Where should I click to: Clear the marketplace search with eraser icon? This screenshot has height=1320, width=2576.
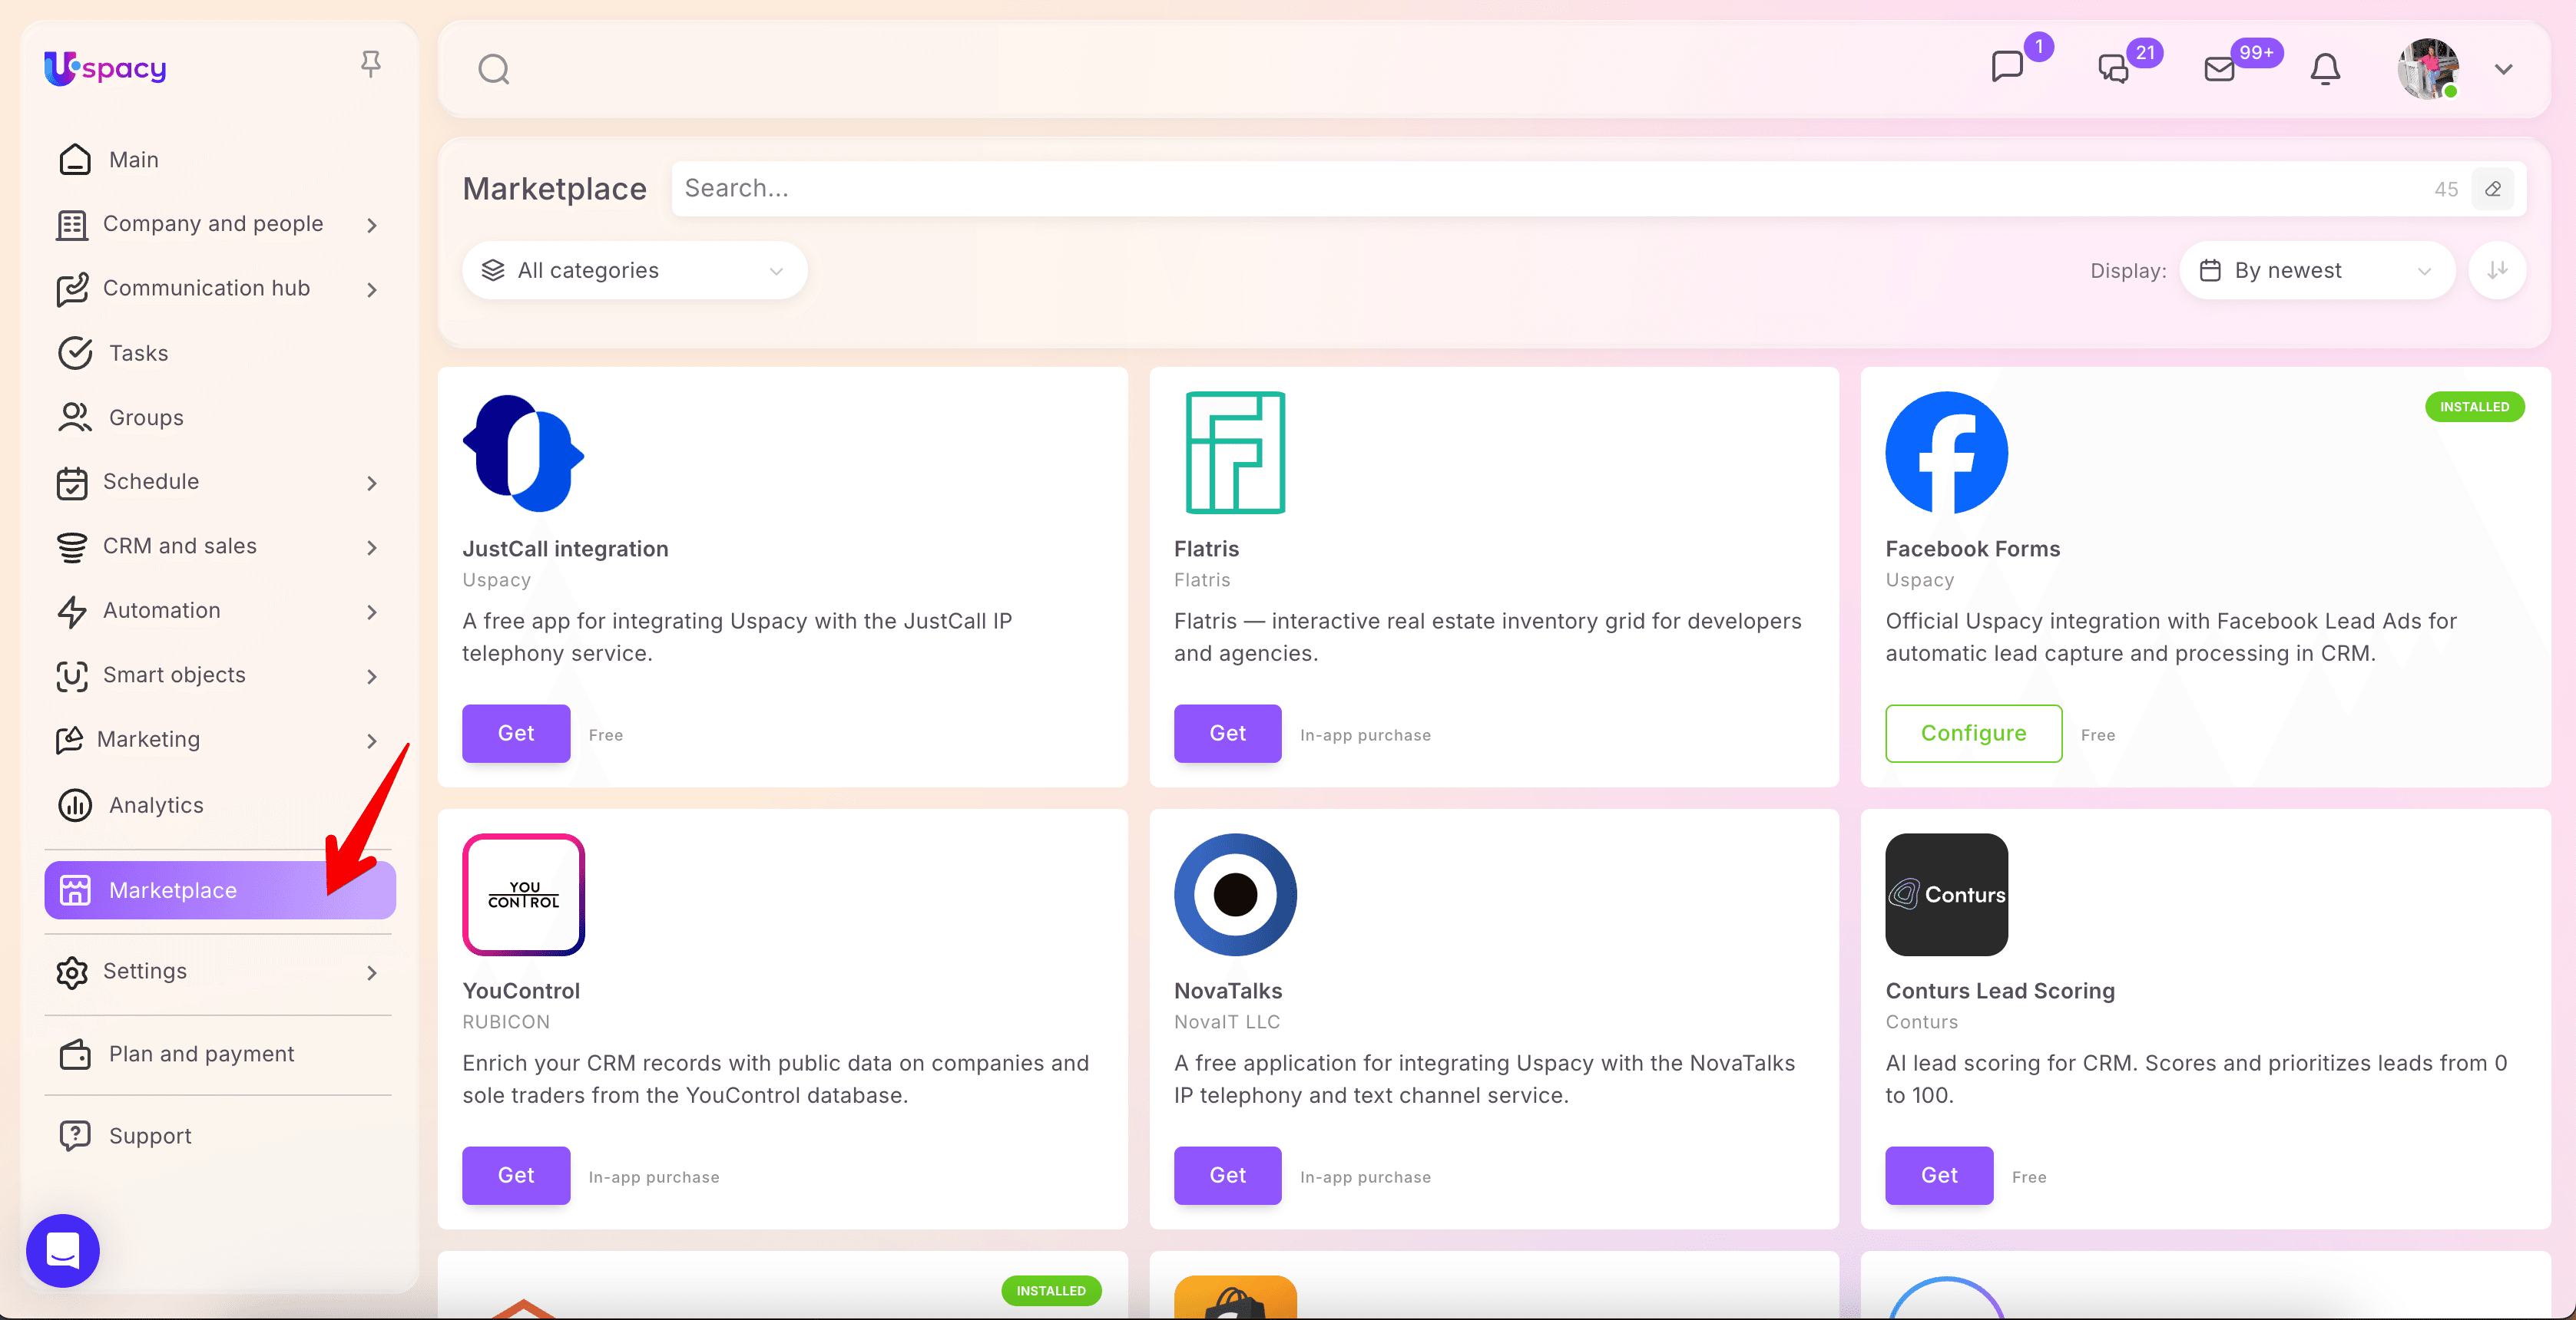tap(2493, 189)
